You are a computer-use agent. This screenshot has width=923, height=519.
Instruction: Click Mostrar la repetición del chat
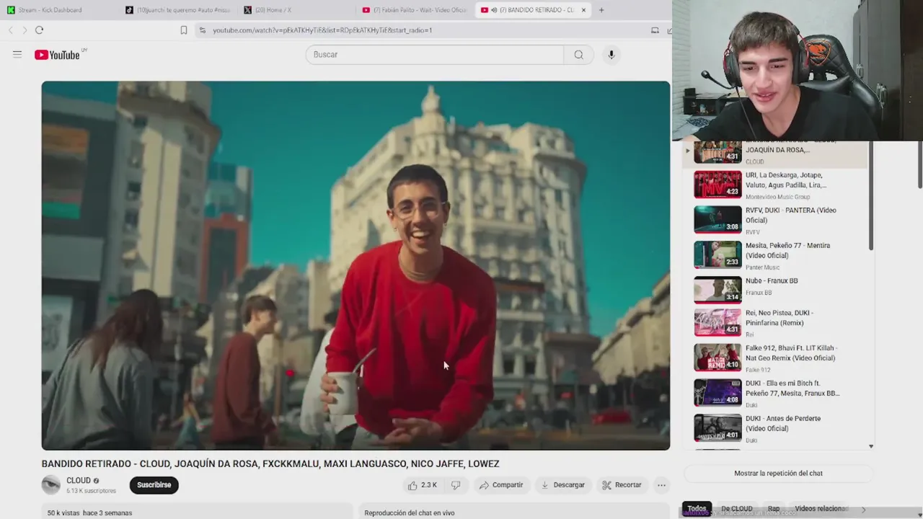[778, 474]
